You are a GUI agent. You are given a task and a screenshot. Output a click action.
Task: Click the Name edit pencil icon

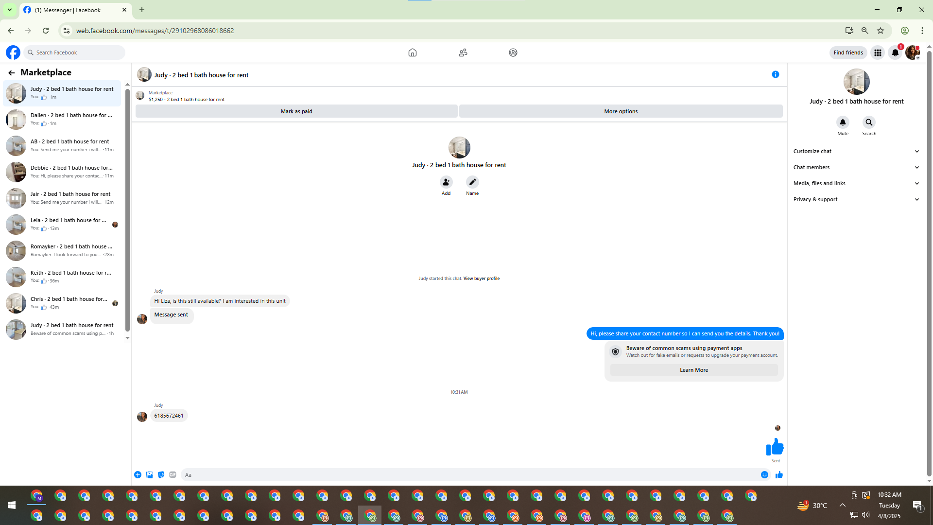472,182
